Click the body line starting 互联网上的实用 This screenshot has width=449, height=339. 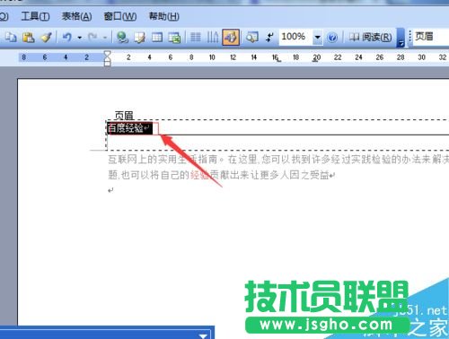click(x=278, y=160)
